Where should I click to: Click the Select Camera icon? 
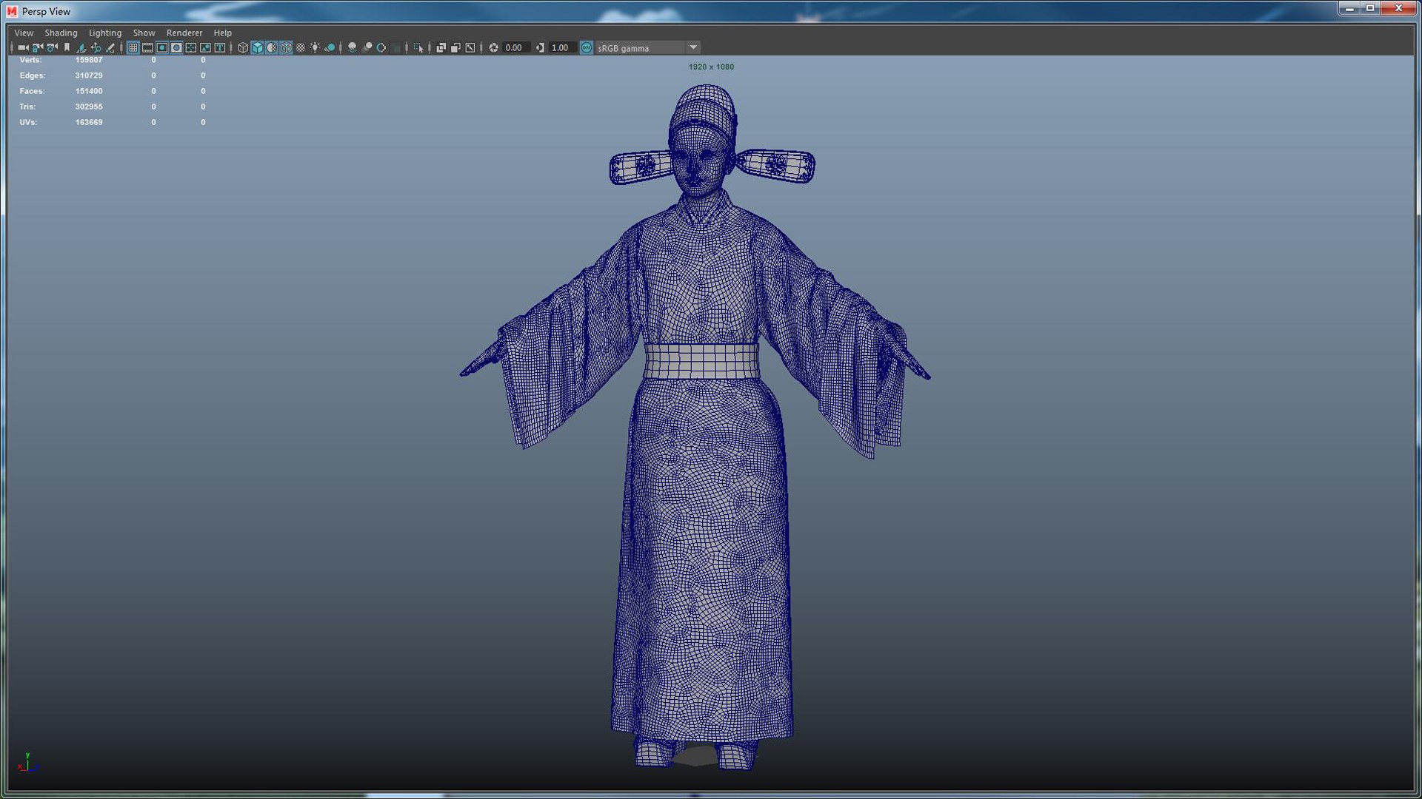[x=23, y=47]
